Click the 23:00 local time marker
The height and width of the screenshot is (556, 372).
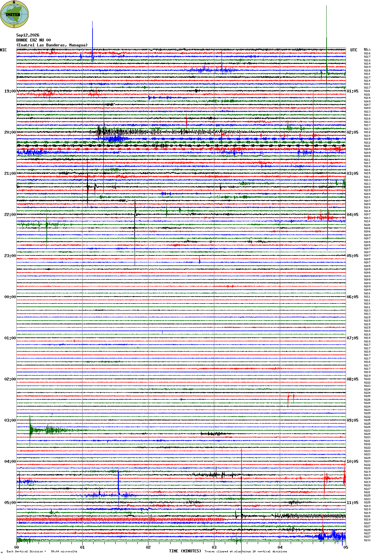10,256
